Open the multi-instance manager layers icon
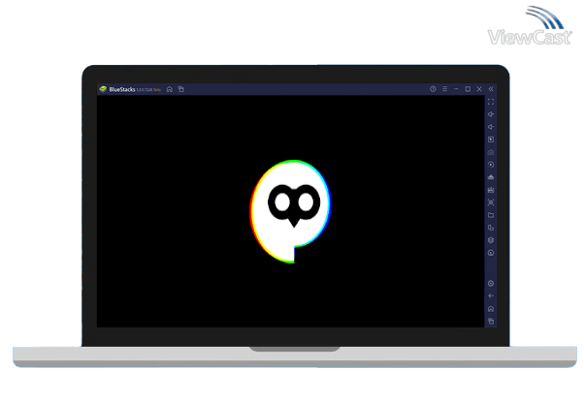584x401 pixels. point(491,240)
